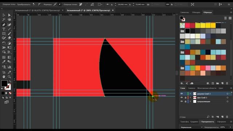The height and width of the screenshot is (131, 233).
Task: Select the Rectangle tool
Action: click(x=4, y=33)
